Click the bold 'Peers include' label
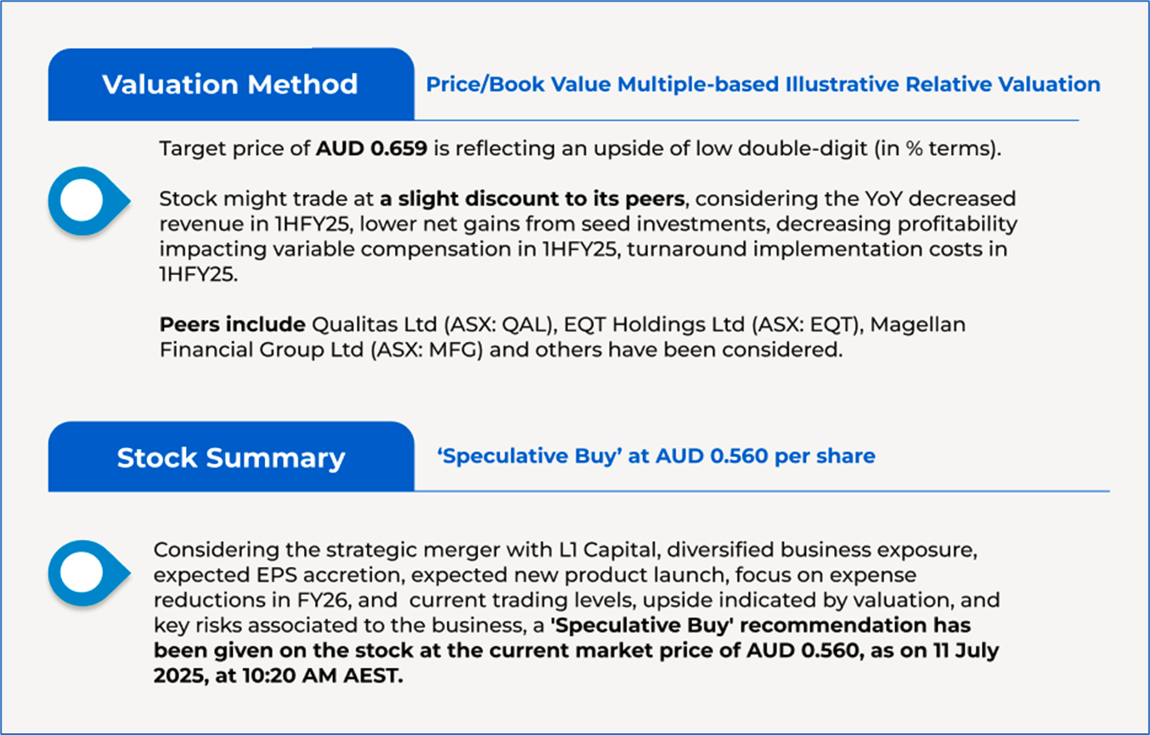Viewport: 1150px width, 735px height. coord(232,325)
